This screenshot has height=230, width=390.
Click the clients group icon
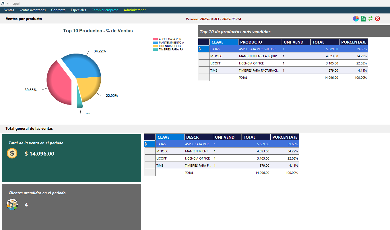pos(12,205)
